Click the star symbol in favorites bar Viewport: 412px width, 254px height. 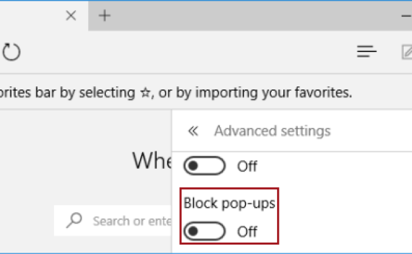pyautogui.click(x=145, y=93)
